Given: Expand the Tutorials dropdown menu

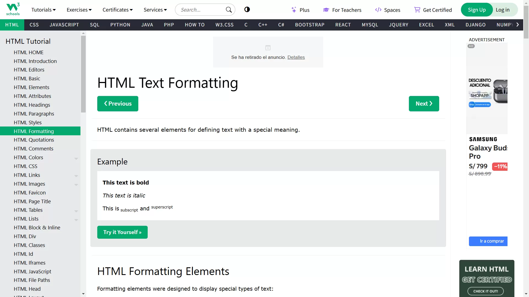Looking at the screenshot, I should click(43, 10).
